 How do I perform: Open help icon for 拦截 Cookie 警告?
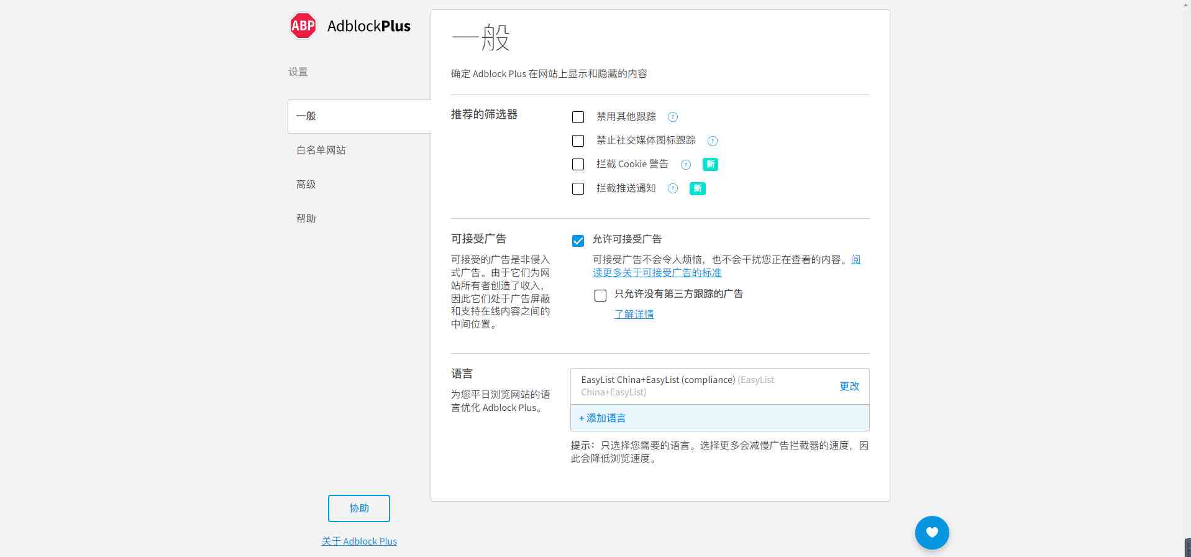point(686,165)
